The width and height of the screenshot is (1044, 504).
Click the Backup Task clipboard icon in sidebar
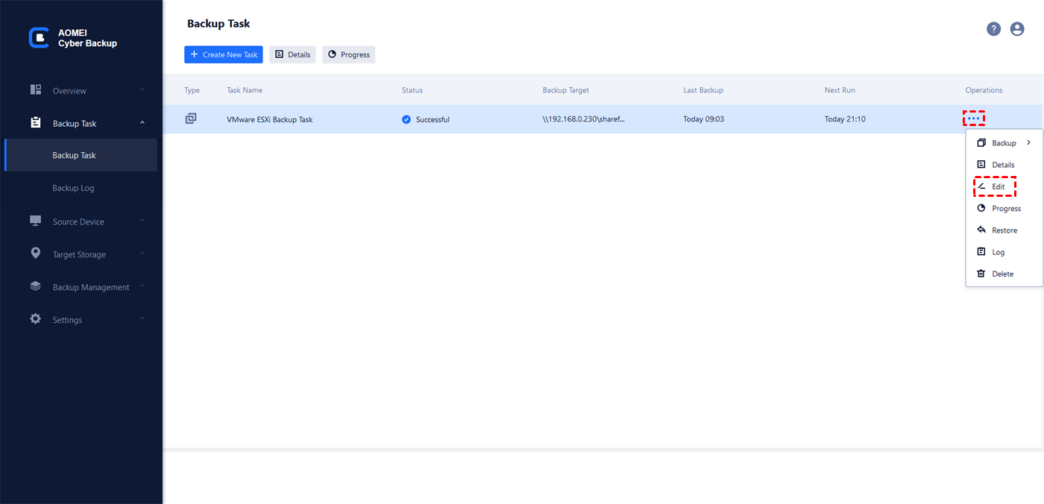[36, 122]
